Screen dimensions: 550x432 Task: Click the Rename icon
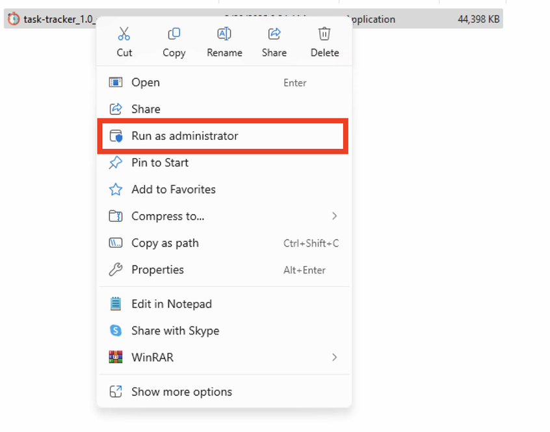point(224,34)
